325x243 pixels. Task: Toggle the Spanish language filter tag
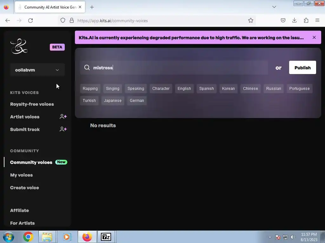206,89
